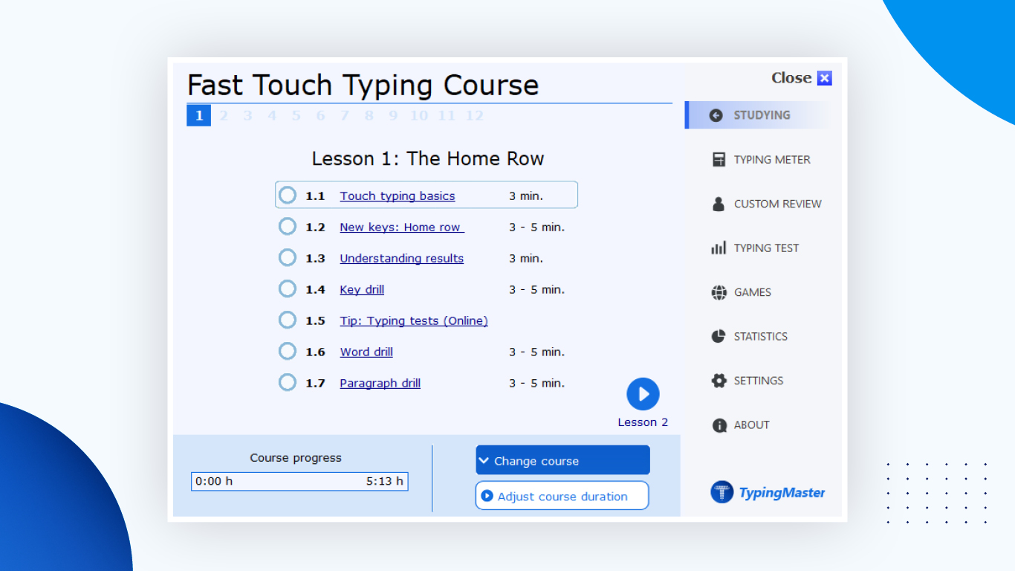Screen dimensions: 1015x571
Task: Click the play icon in Adjust course duration
Action: point(487,496)
